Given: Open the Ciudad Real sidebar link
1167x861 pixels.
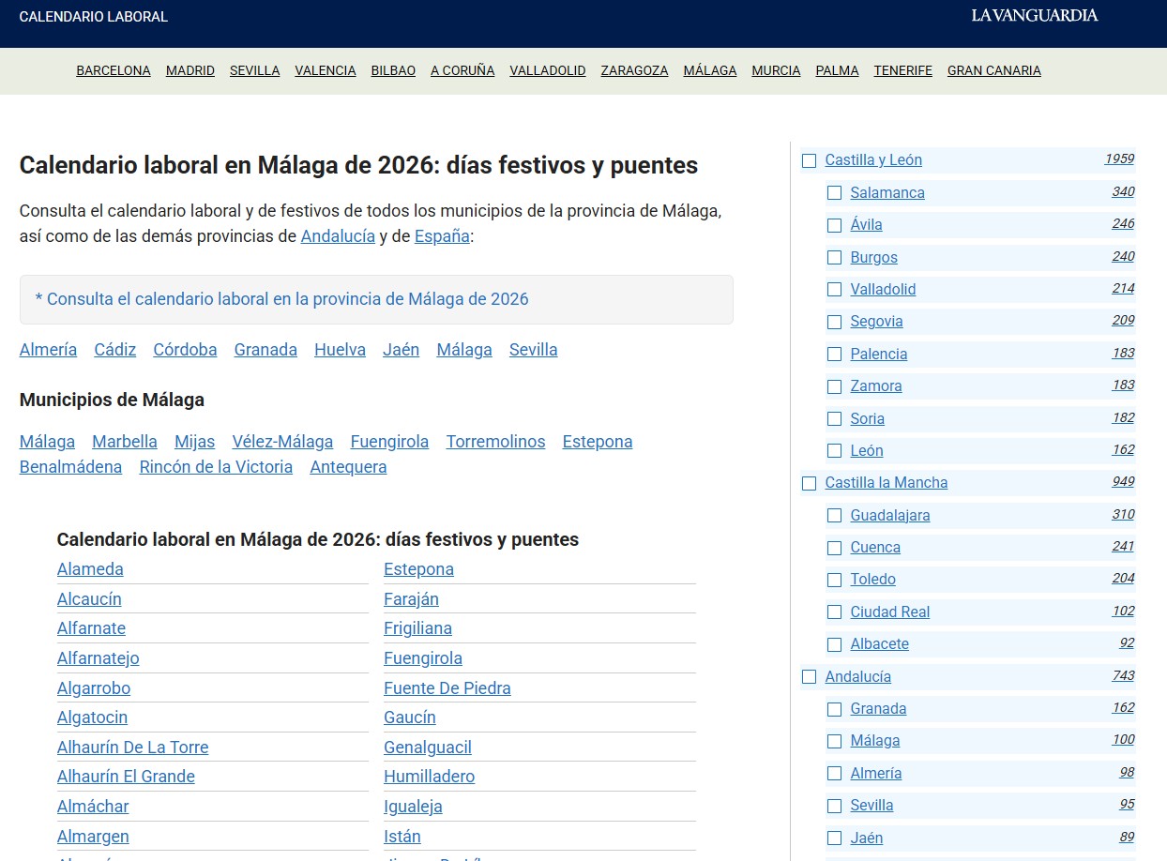Looking at the screenshot, I should coord(889,612).
